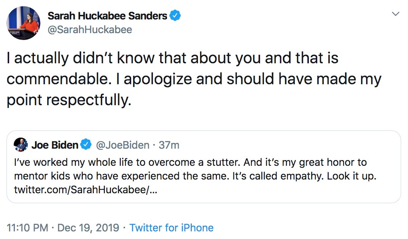Viewport: 408px width, 239px height.
Task: Click the word commendable in the tweet
Action: point(57,79)
